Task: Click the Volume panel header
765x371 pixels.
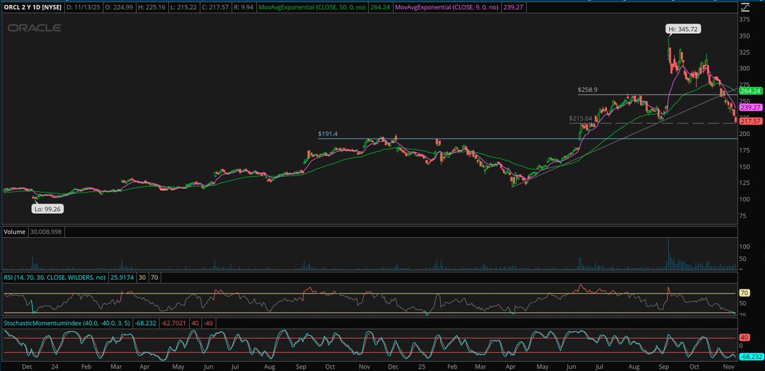Action: coord(14,231)
